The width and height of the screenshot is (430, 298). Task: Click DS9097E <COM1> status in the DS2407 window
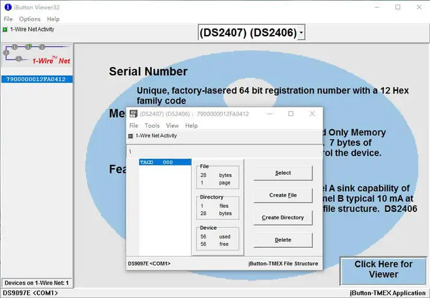tap(149, 264)
